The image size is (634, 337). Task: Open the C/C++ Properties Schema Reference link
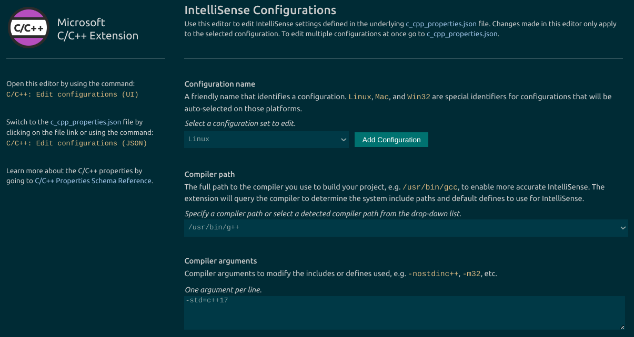[x=93, y=181]
